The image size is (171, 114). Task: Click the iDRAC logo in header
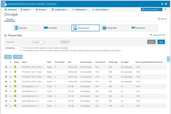4,4
